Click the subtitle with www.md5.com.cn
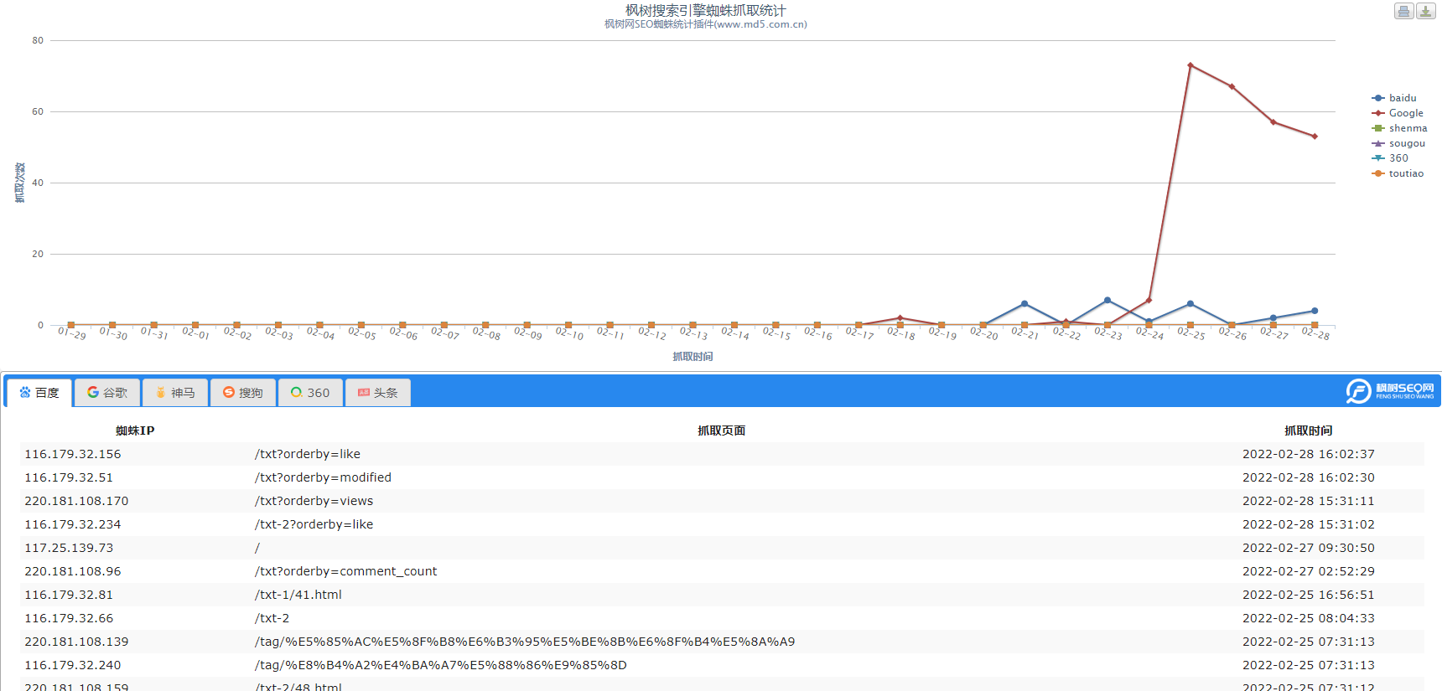 [x=706, y=24]
